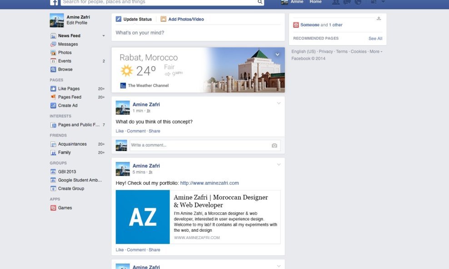Click the birthday gift icon beside Someone
This screenshot has height=269, width=449.
click(x=296, y=25)
